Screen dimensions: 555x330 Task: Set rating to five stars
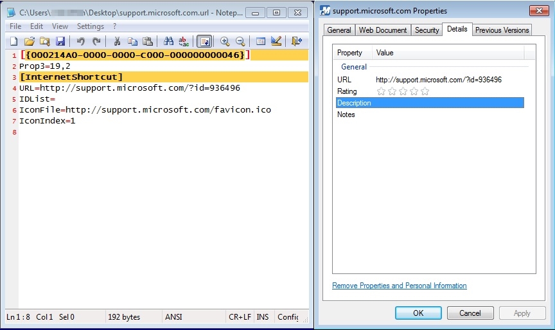[x=425, y=91]
